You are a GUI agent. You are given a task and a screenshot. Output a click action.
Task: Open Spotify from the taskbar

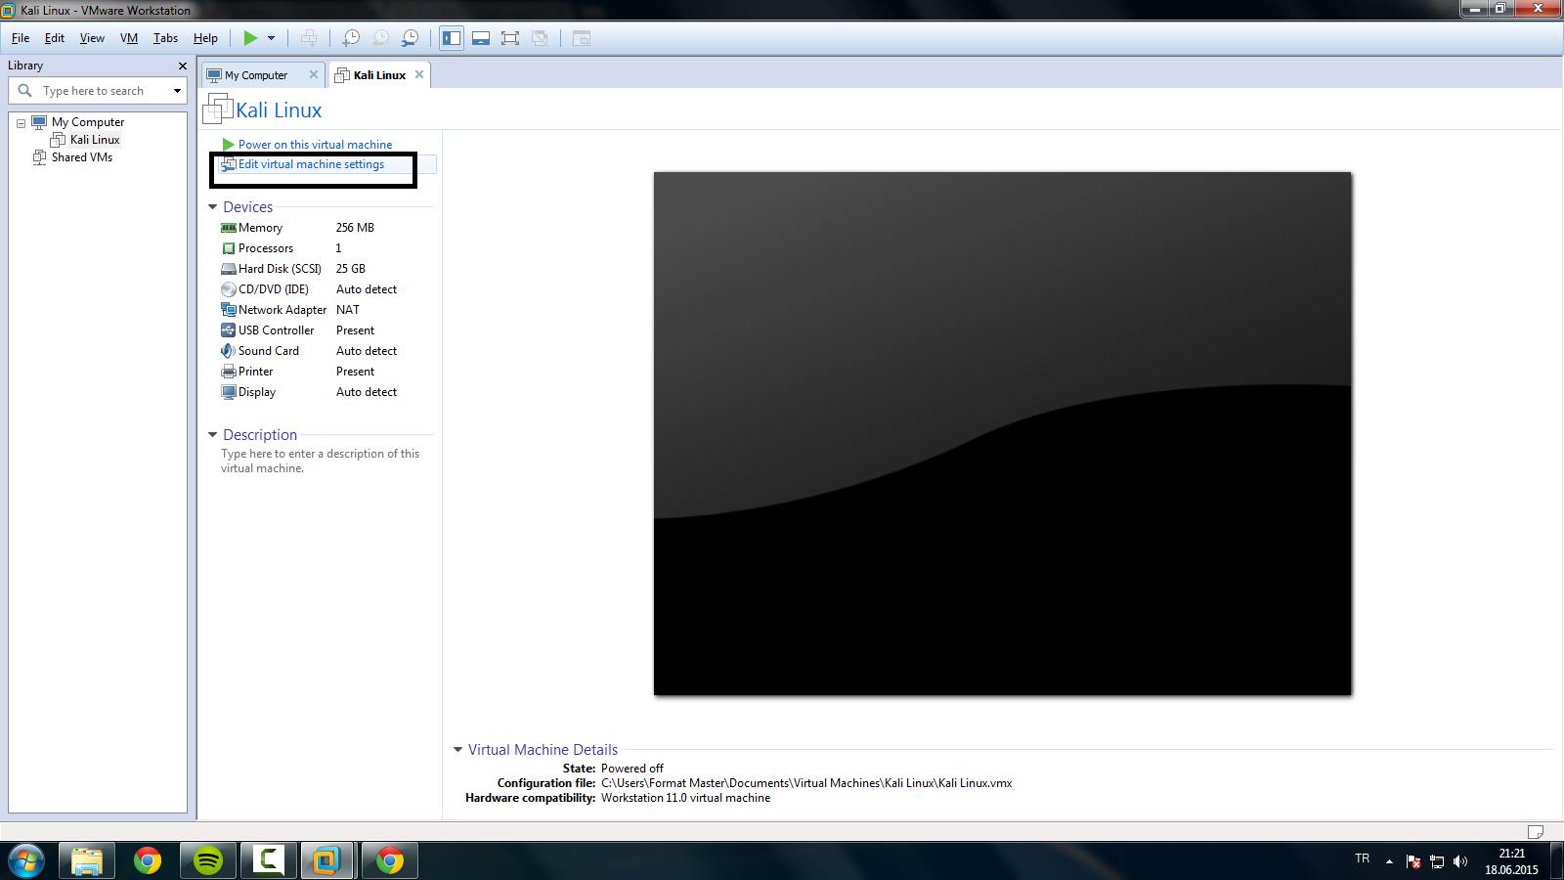207,860
